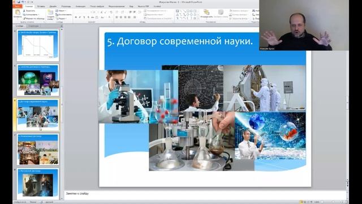Viewport: 362px width, 204px height.
Task: Switch to the Outline (Структура) pane tab
Action: [33, 26]
